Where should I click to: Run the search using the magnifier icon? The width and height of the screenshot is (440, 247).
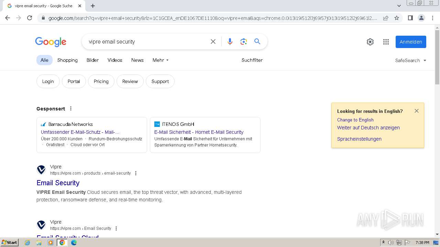click(x=257, y=42)
